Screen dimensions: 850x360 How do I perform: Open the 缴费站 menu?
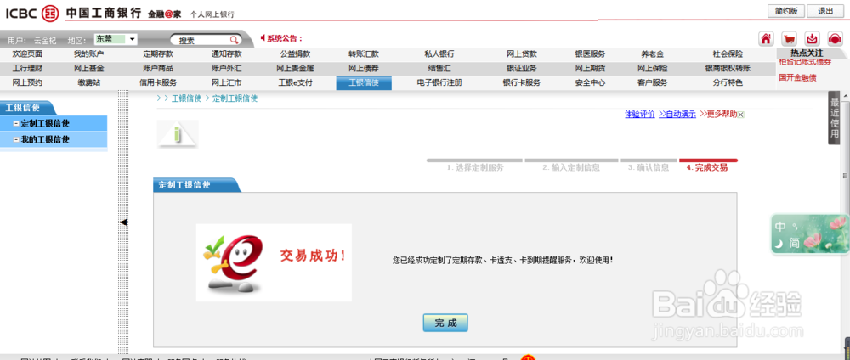(x=89, y=83)
